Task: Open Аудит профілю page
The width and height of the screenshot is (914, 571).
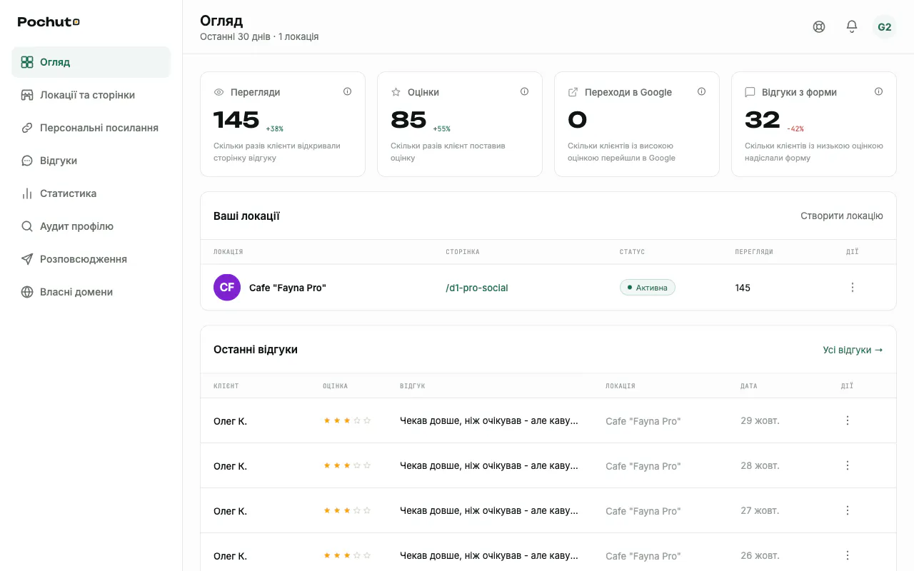Action: click(91, 226)
